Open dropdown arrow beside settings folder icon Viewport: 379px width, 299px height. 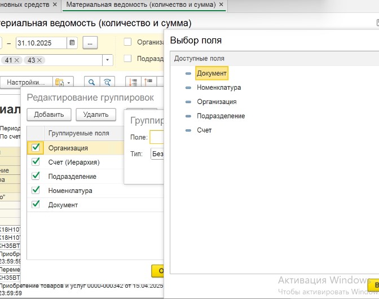coord(69,82)
